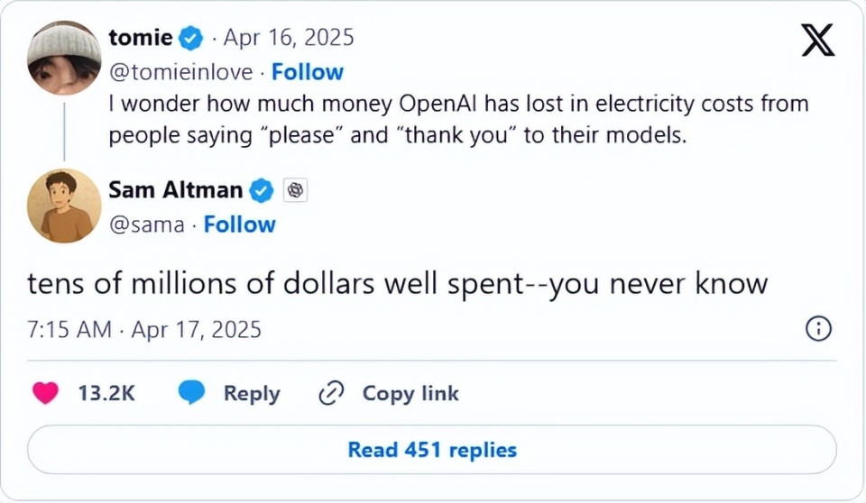Open the Read 451 replies button
866x503 pixels.
tap(432, 449)
